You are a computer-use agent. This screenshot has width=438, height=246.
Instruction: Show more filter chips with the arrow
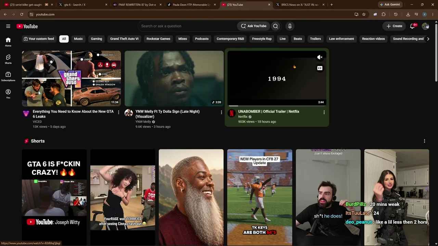tap(428, 39)
